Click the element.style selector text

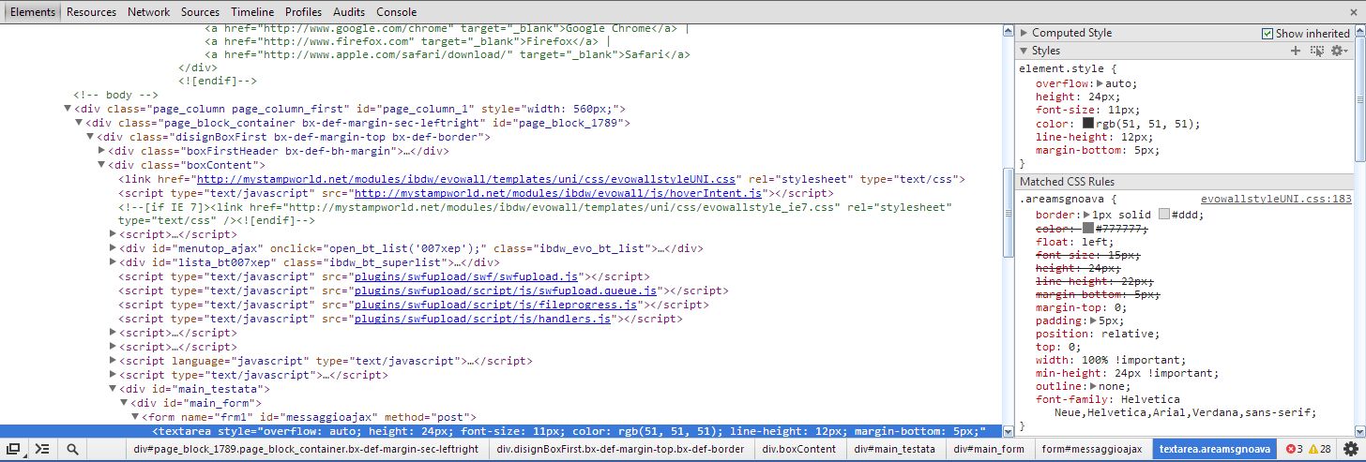[x=1064, y=69]
